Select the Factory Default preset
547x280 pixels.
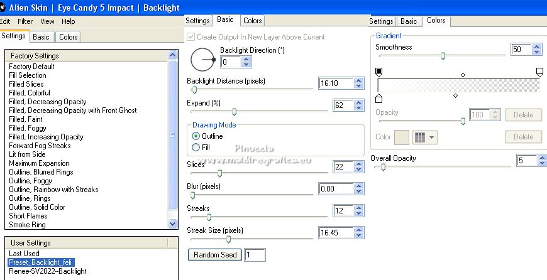(31, 67)
